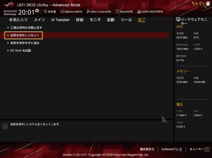Expand arrow beside EFI Shell を起動
The width and height of the screenshot is (212, 158).
8,51
